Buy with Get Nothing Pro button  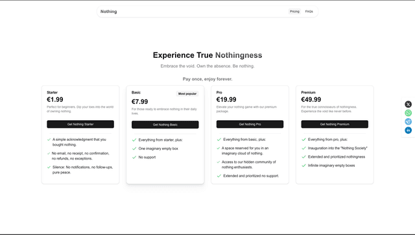[250, 124]
